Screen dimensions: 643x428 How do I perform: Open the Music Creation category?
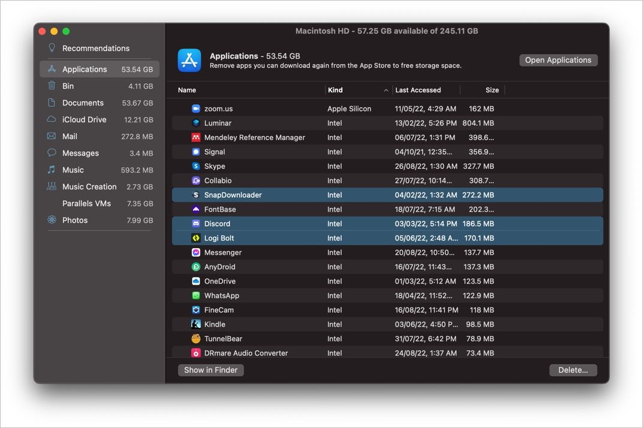tap(89, 186)
